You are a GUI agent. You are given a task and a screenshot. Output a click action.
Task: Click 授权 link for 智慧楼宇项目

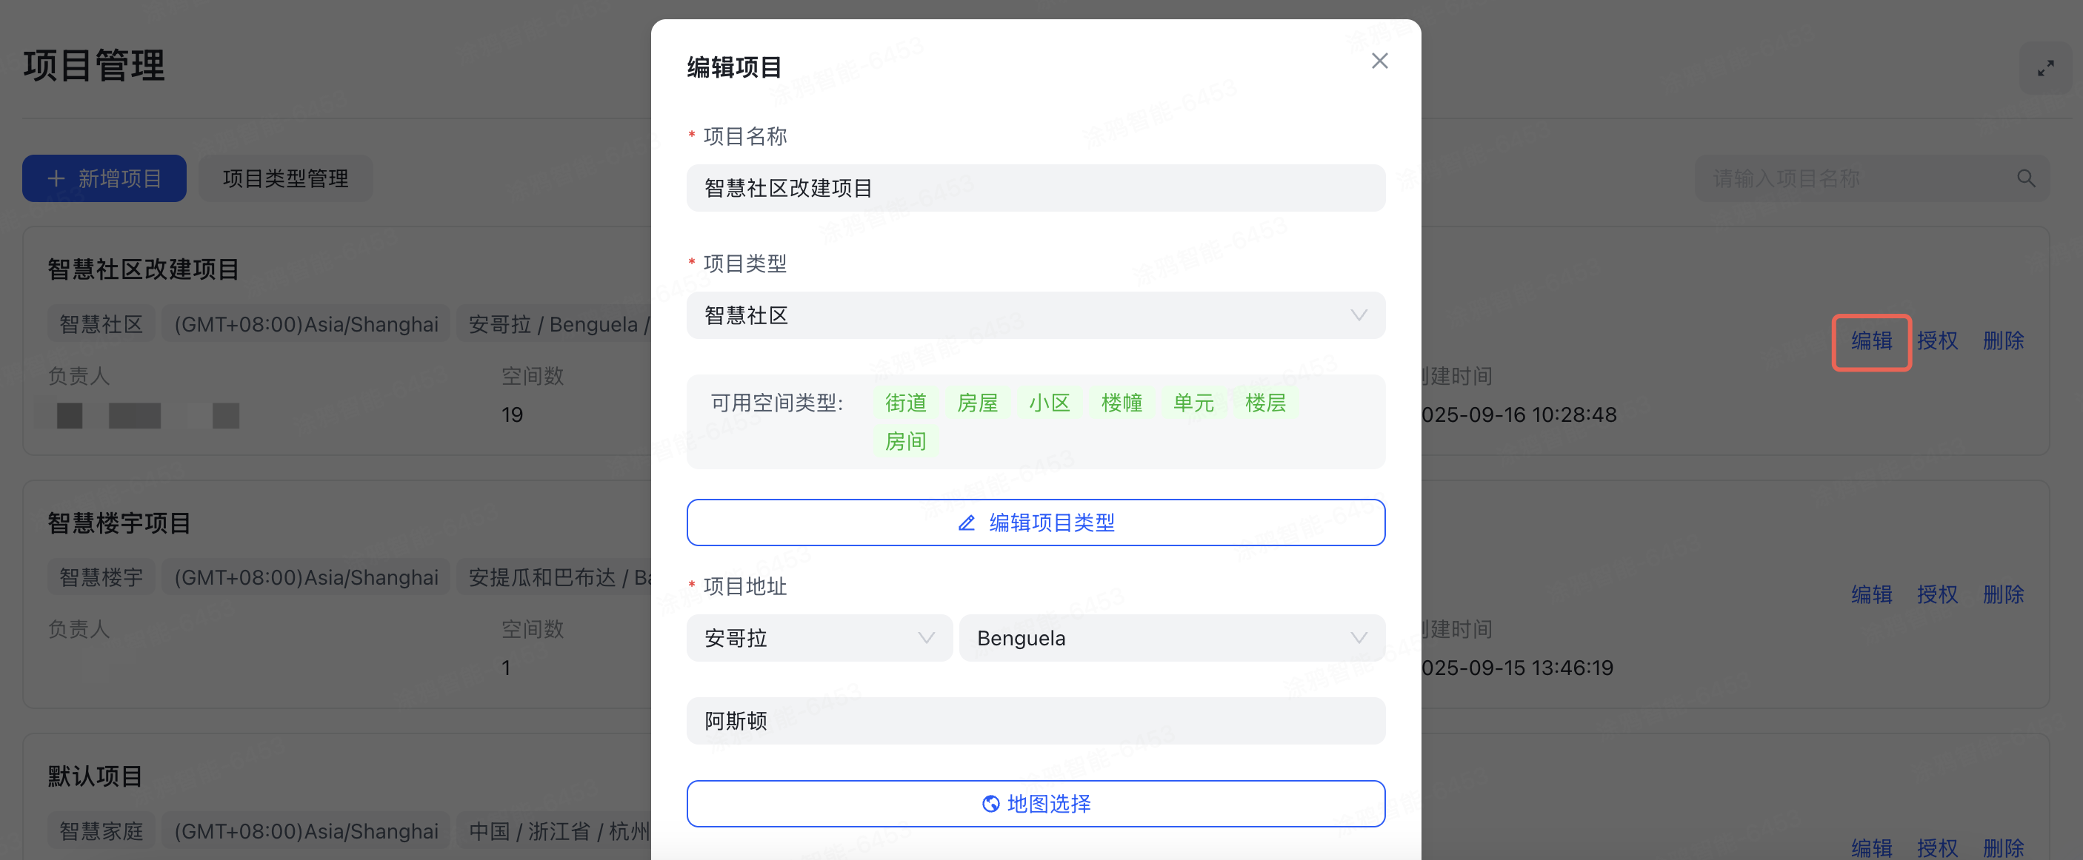1938,594
